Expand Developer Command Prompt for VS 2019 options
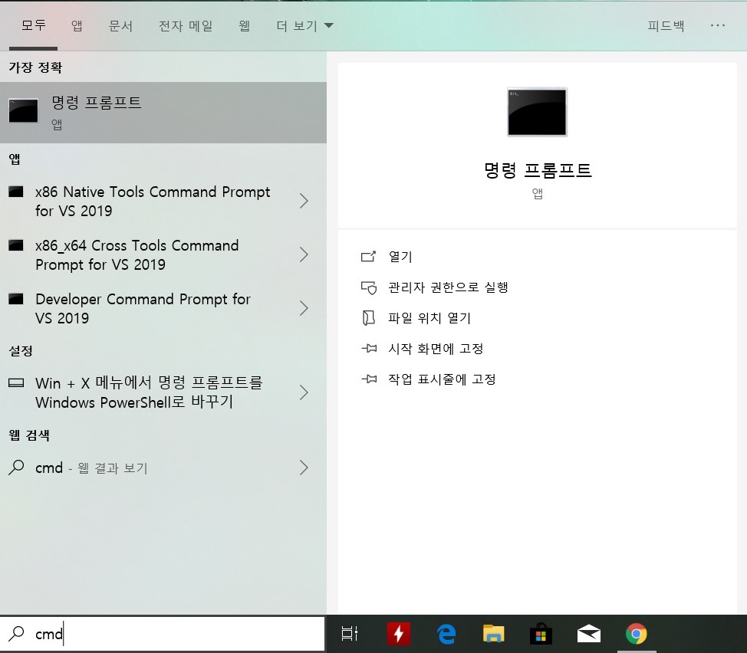This screenshot has width=747, height=653. click(x=304, y=308)
